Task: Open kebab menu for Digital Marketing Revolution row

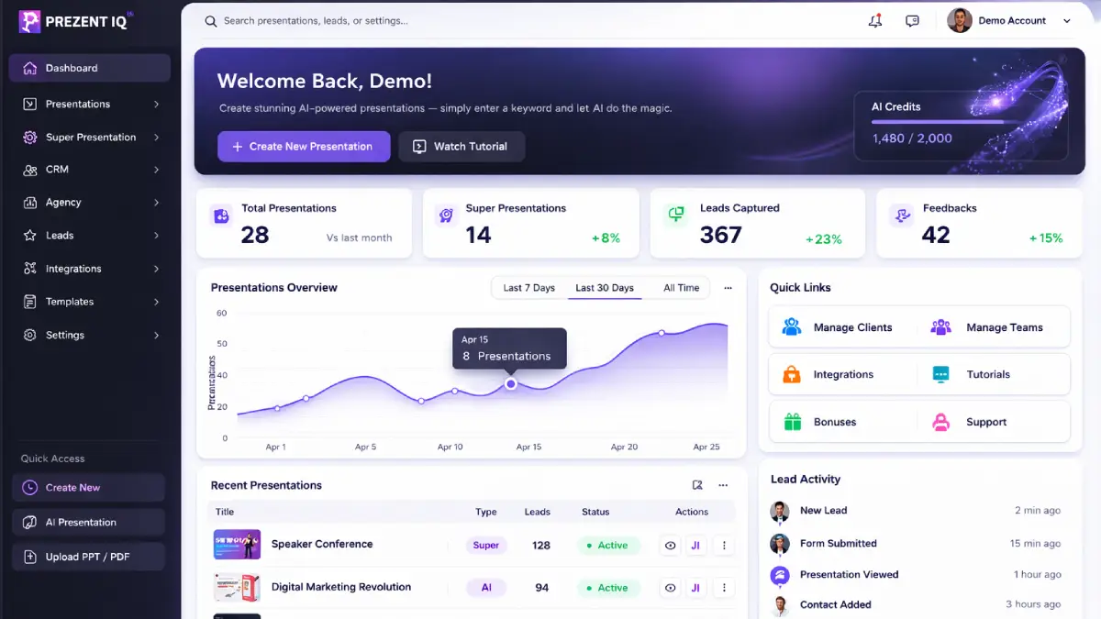Action: 724,588
